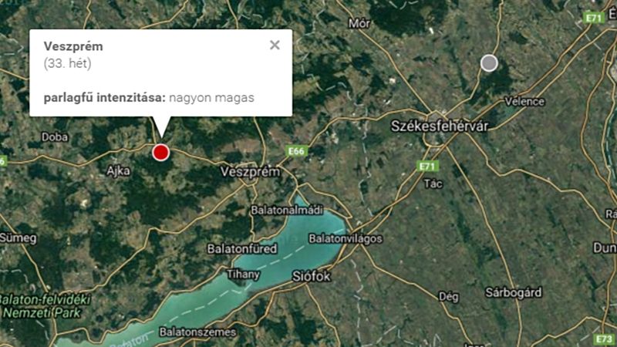The image size is (617, 347).
Task: Click the Sárbogárd town label
Action: click(514, 293)
